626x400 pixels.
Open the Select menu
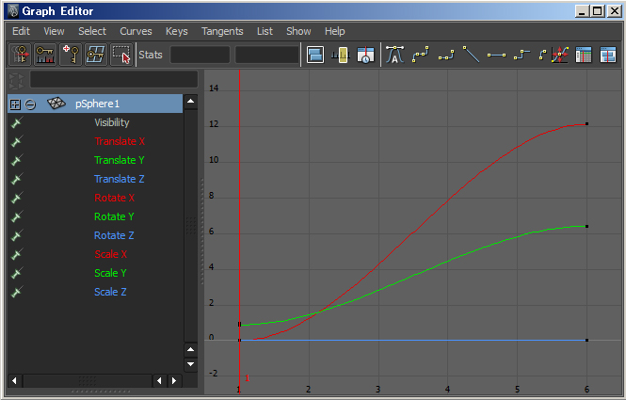(x=92, y=31)
